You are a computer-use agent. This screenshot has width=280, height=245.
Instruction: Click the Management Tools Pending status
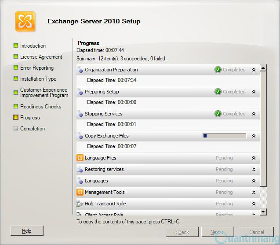click(224, 192)
